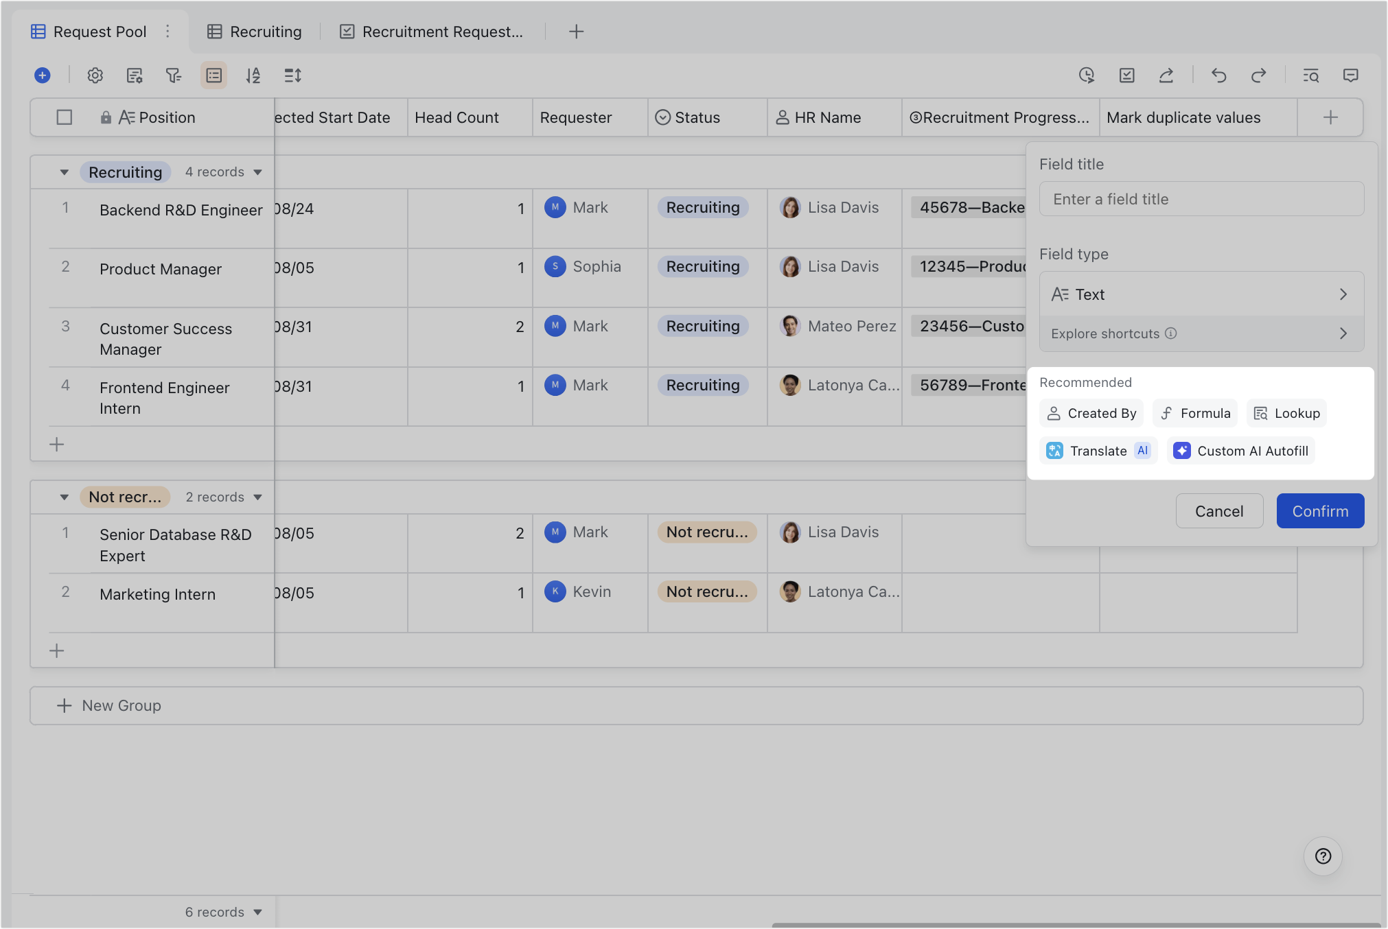
Task: Open the record search icon
Action: 1310,75
